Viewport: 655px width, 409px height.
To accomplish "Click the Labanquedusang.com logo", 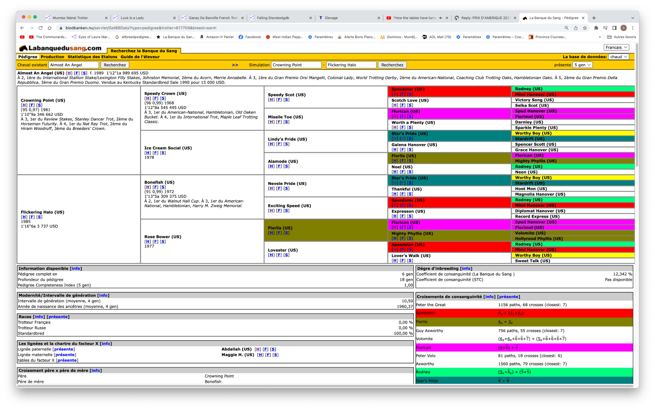I will pyautogui.click(x=60, y=48).
